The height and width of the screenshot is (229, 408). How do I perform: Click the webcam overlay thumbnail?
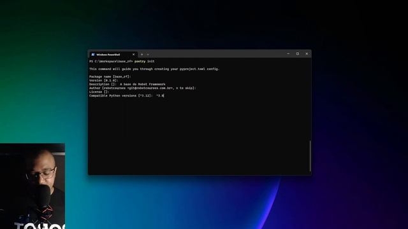pyautogui.click(x=33, y=186)
